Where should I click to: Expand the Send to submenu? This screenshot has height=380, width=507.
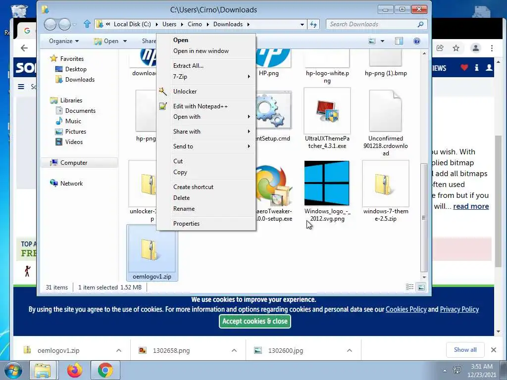click(206, 146)
